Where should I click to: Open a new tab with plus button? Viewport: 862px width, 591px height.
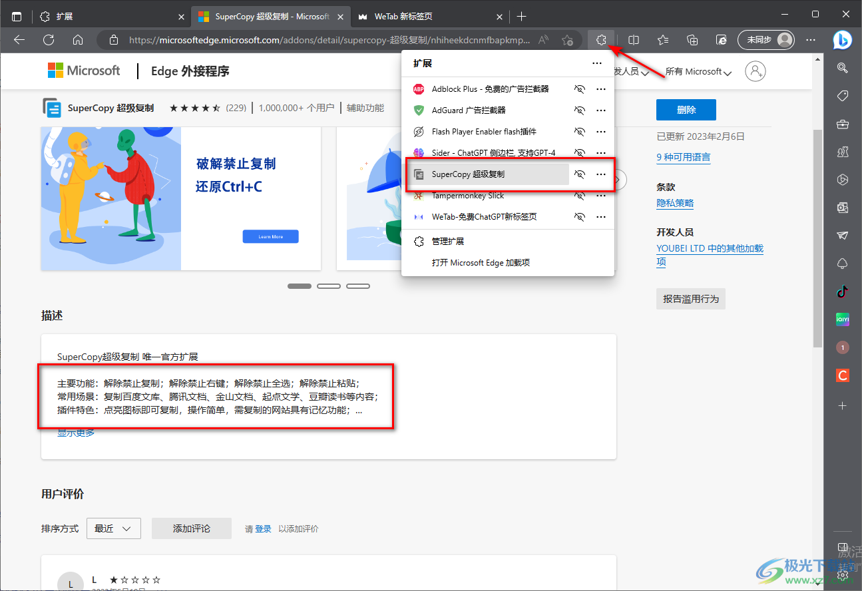522,16
